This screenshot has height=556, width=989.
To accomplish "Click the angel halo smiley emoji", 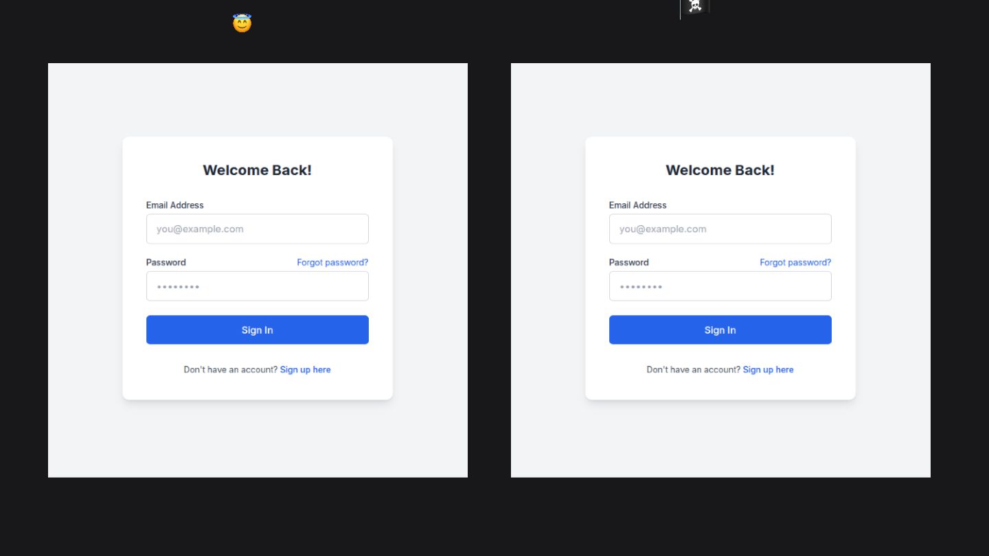I will (x=242, y=23).
